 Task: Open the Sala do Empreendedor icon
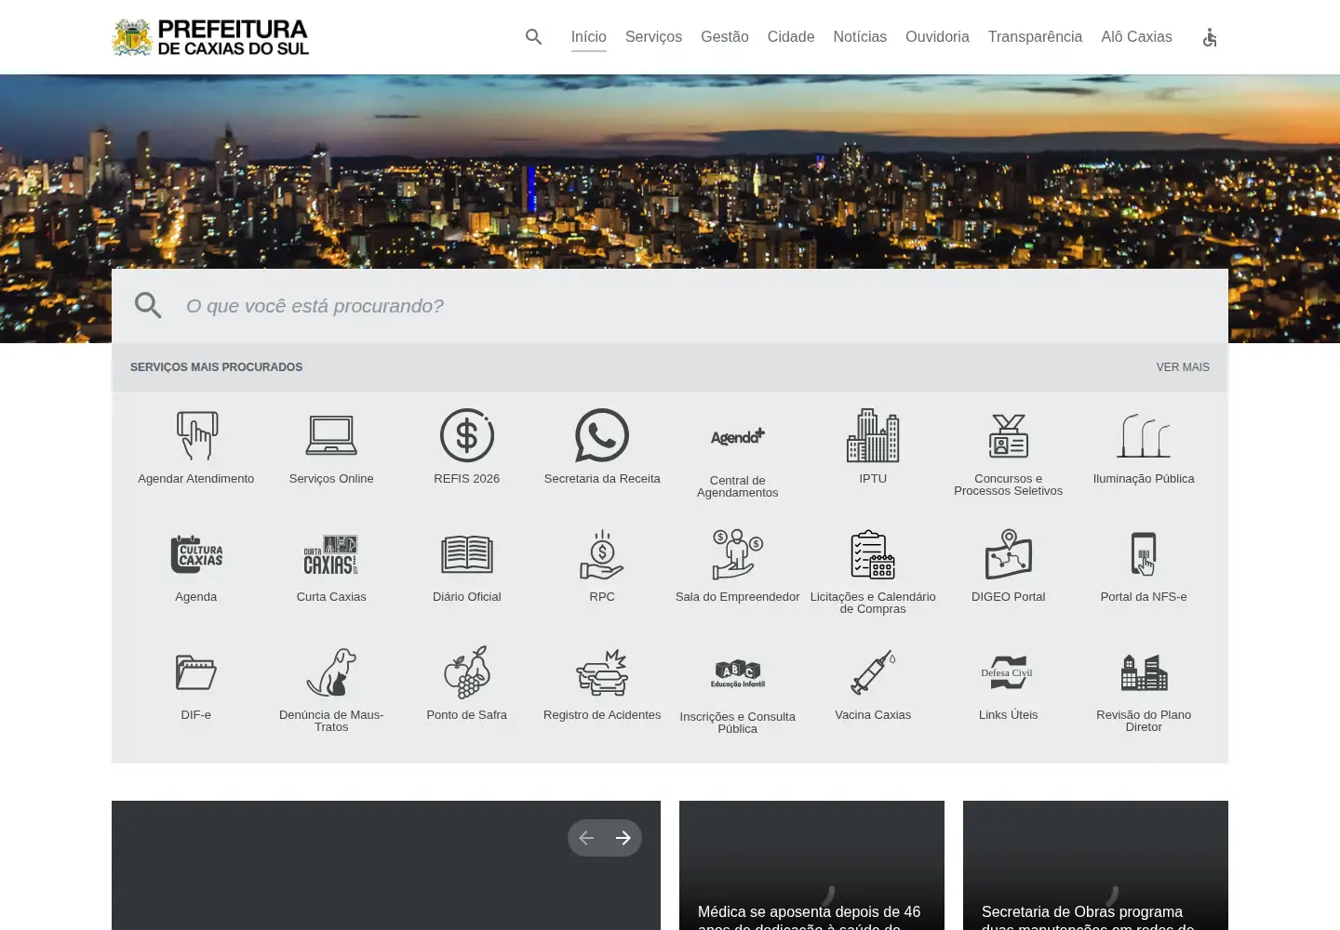738,553
